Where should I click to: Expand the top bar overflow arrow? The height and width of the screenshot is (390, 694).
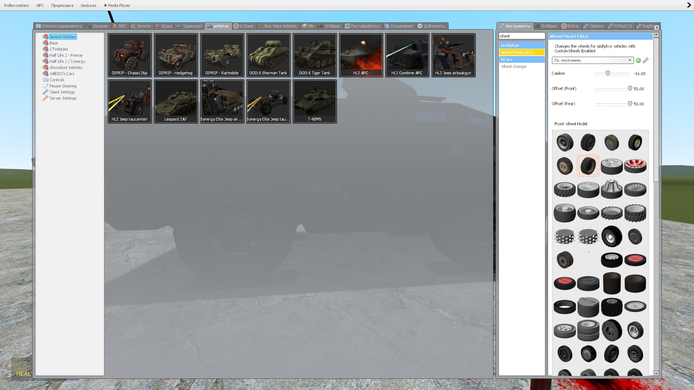[689, 5]
